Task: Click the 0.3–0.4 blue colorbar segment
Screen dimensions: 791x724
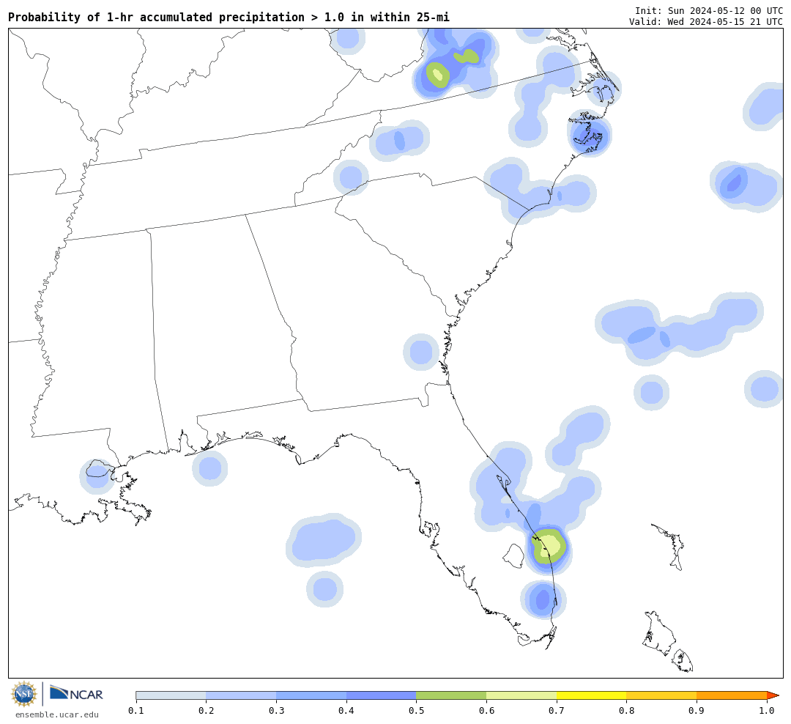Action: [x=311, y=695]
